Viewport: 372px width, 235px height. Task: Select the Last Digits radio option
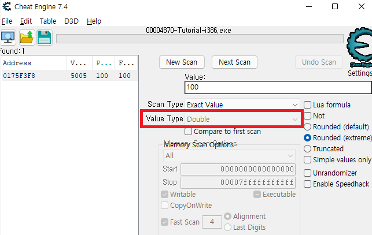pyautogui.click(x=227, y=227)
